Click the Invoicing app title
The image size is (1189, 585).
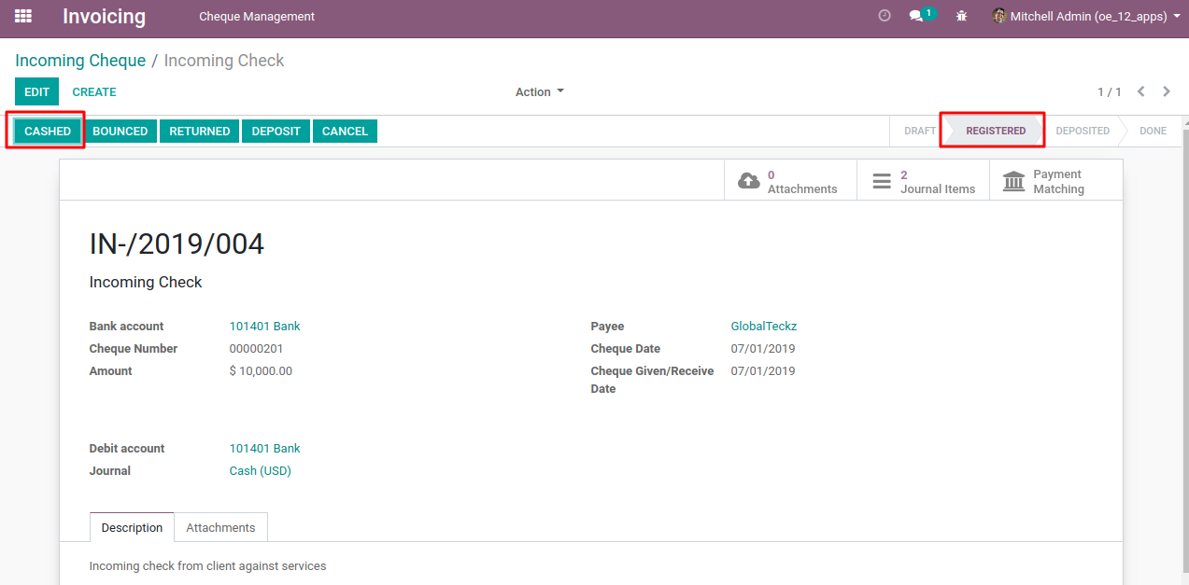105,16
